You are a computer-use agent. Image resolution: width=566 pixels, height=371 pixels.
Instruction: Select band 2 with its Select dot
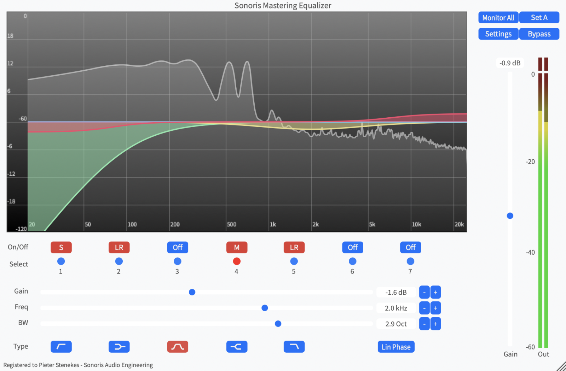click(119, 261)
